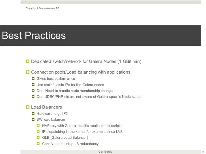Select 'Connection pools/Load balancing with applications' line

click(81, 72)
